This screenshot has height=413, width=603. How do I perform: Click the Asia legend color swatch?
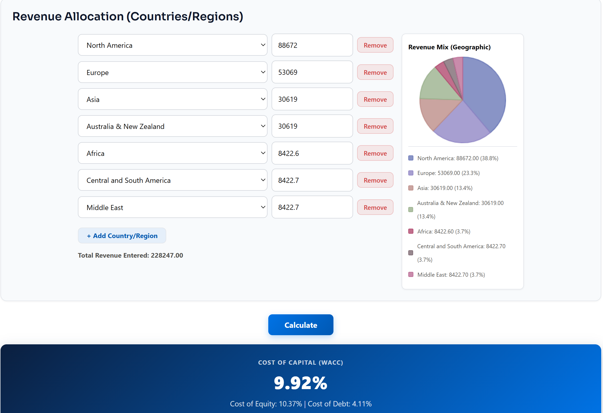[x=411, y=188]
